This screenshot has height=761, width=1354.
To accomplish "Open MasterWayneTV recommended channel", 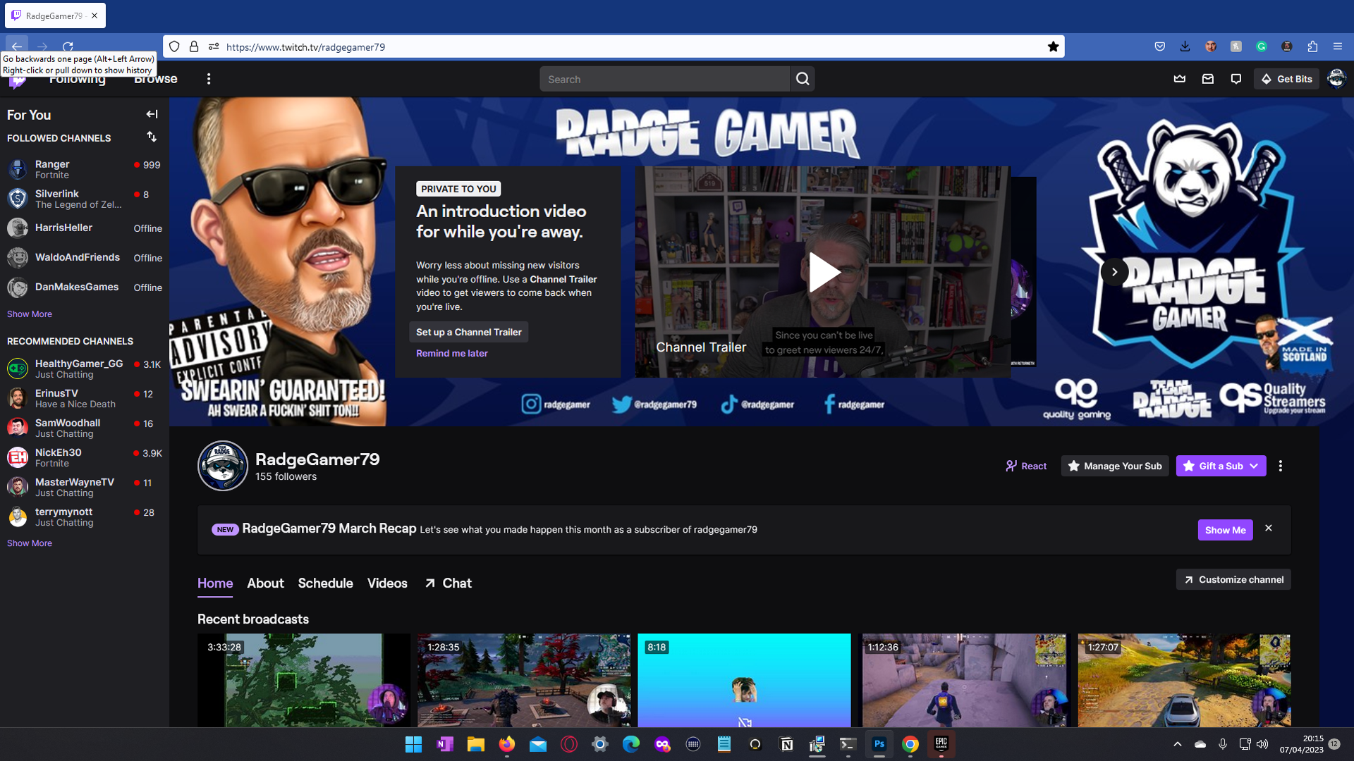I will point(85,487).
